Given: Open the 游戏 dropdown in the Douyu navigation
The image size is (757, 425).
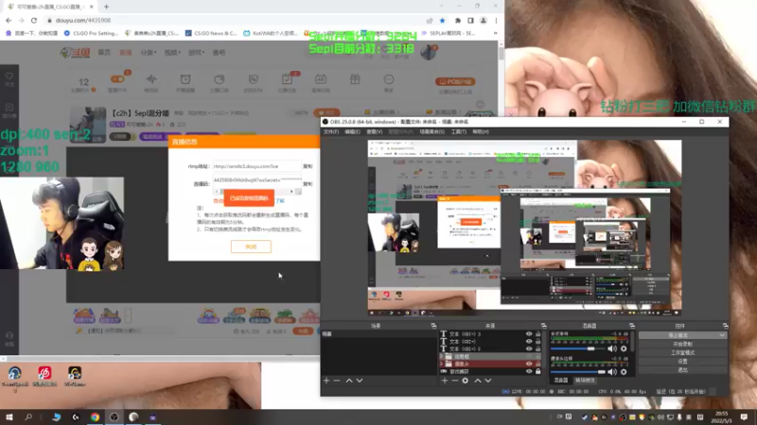Looking at the screenshot, I should pos(196,53).
